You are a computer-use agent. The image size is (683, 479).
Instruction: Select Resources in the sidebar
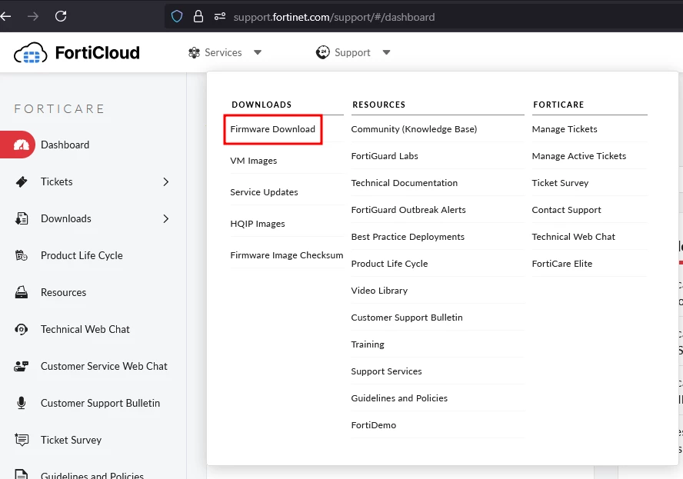tap(63, 293)
